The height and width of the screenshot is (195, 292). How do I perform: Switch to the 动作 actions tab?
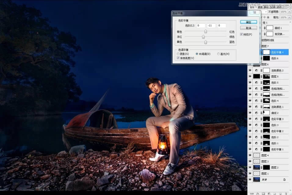tap(279, 7)
